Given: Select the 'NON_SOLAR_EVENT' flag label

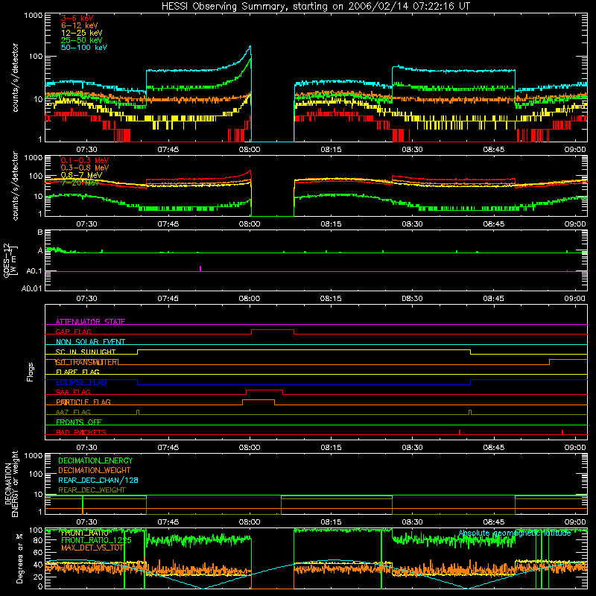Looking at the screenshot, I should (x=90, y=342).
